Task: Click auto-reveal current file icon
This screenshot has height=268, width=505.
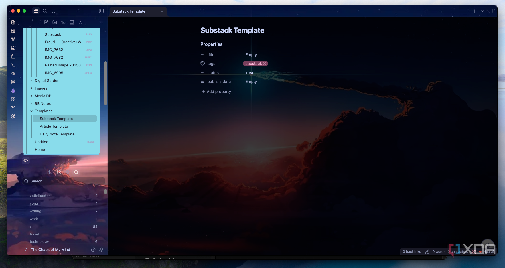Action: [x=72, y=22]
